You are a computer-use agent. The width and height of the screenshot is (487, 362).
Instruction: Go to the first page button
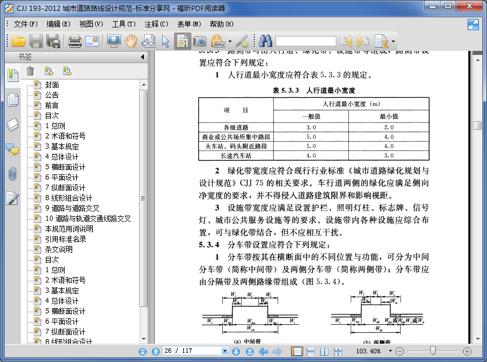143,351
